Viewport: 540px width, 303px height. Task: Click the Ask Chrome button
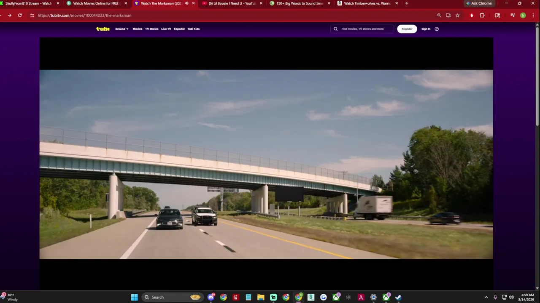click(479, 3)
